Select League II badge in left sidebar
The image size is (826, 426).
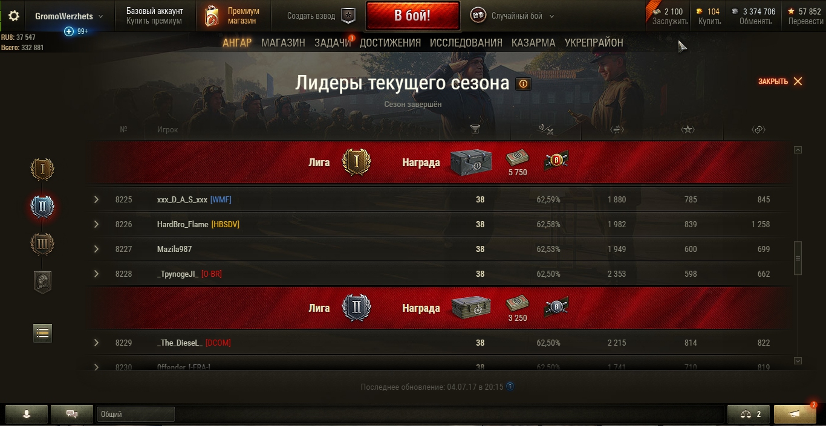point(42,207)
